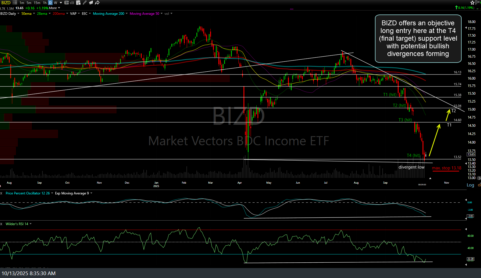Close the Wilder's RSI 14 panel
The image size is (481, 278).
click(1, 224)
